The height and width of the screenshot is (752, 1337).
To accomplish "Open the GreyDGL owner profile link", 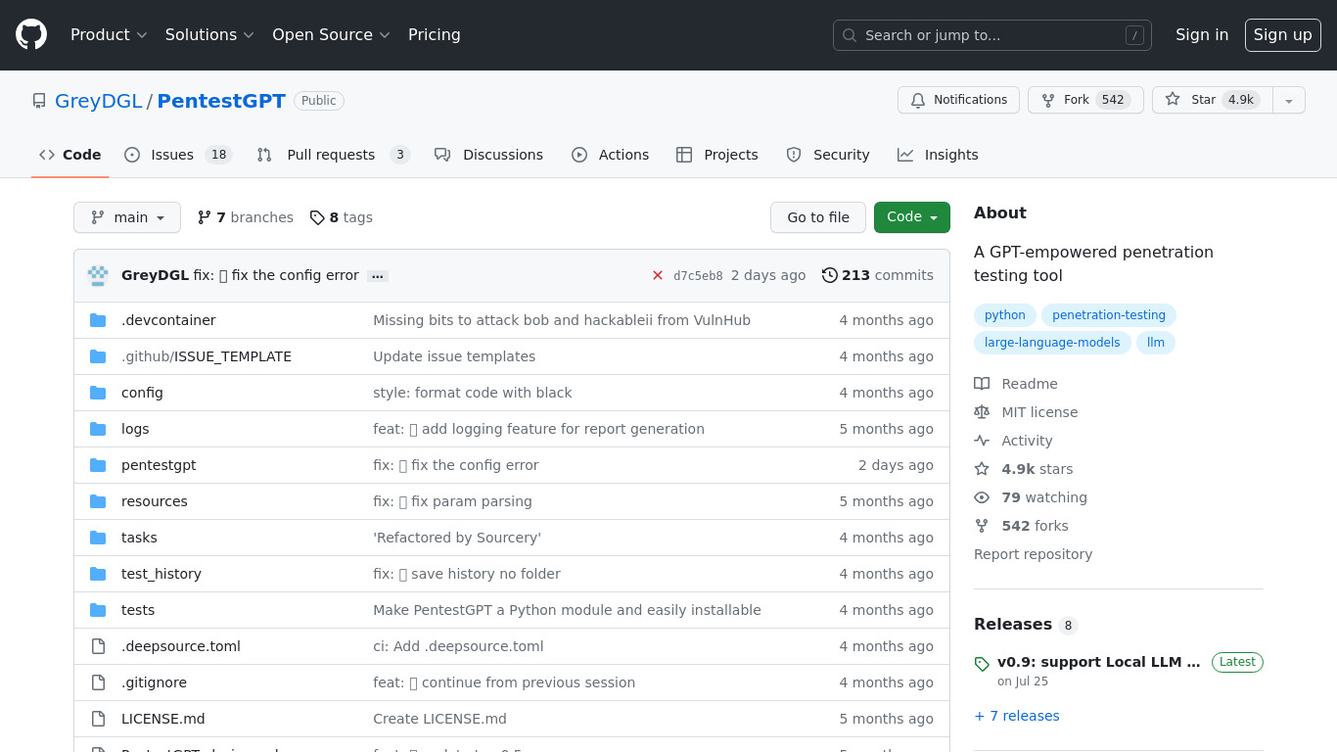I will 99,101.
